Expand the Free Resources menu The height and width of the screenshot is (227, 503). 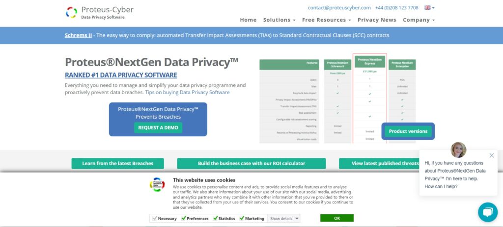[x=327, y=20]
